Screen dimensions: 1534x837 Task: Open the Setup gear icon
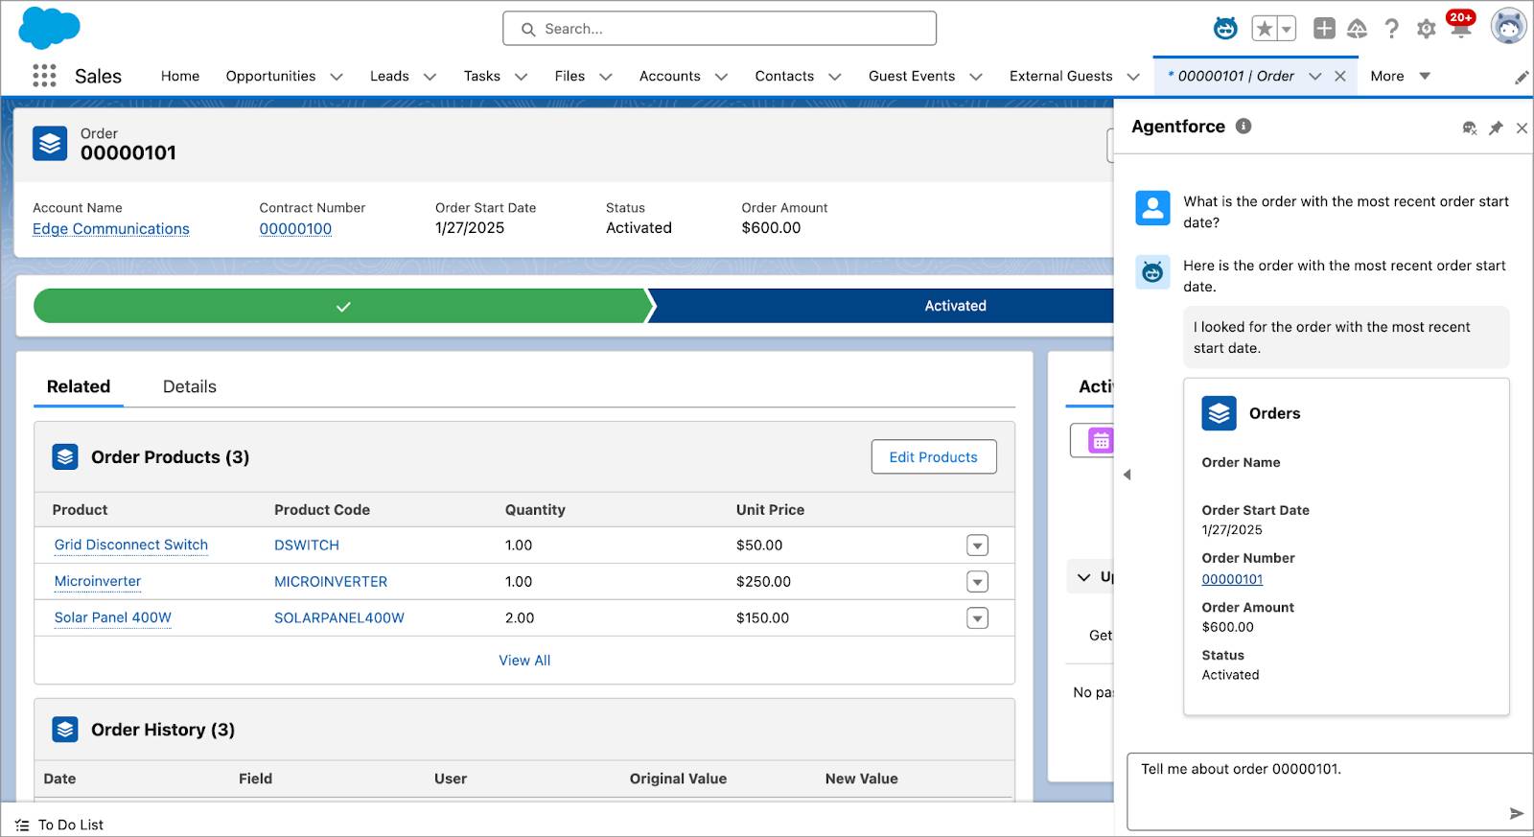1426,29
